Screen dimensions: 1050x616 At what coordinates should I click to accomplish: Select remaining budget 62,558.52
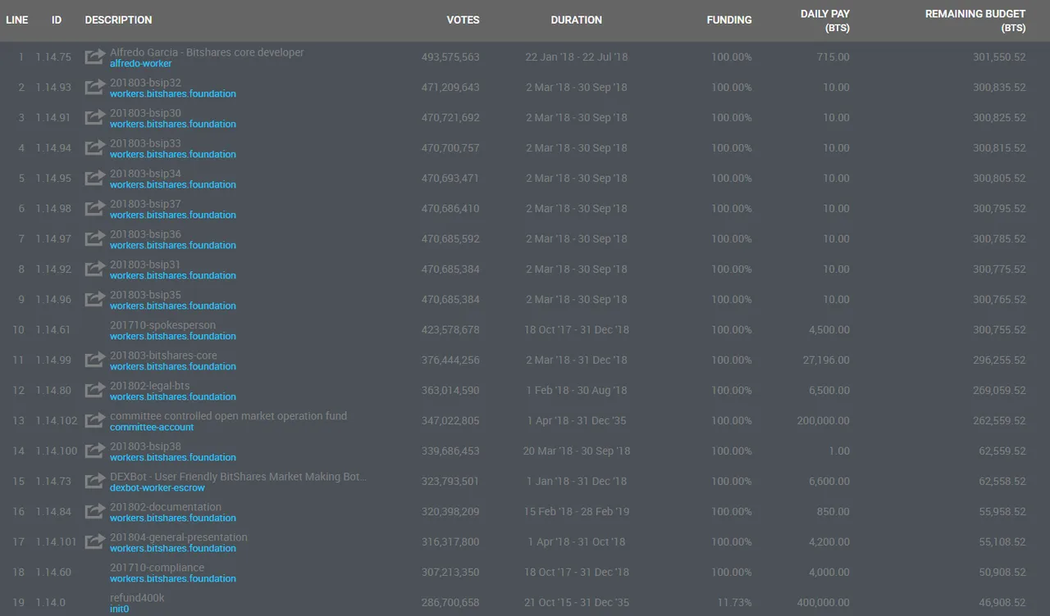pyautogui.click(x=1002, y=482)
